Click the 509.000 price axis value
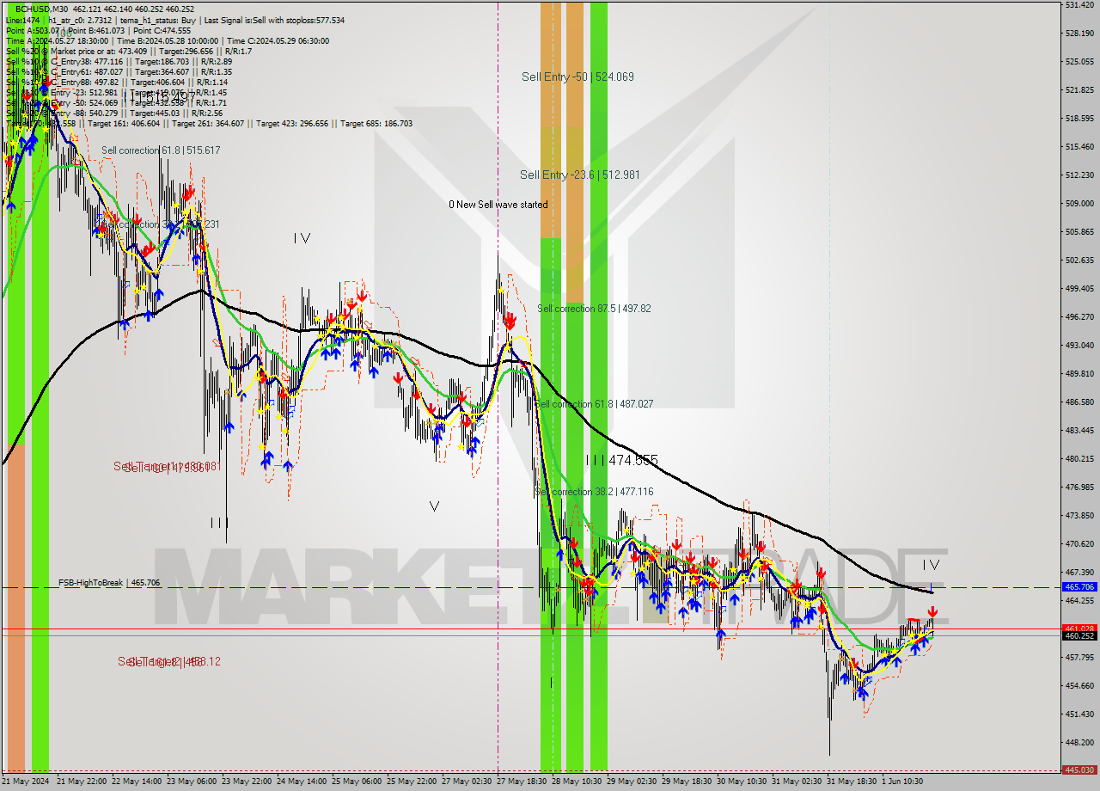 1079,204
